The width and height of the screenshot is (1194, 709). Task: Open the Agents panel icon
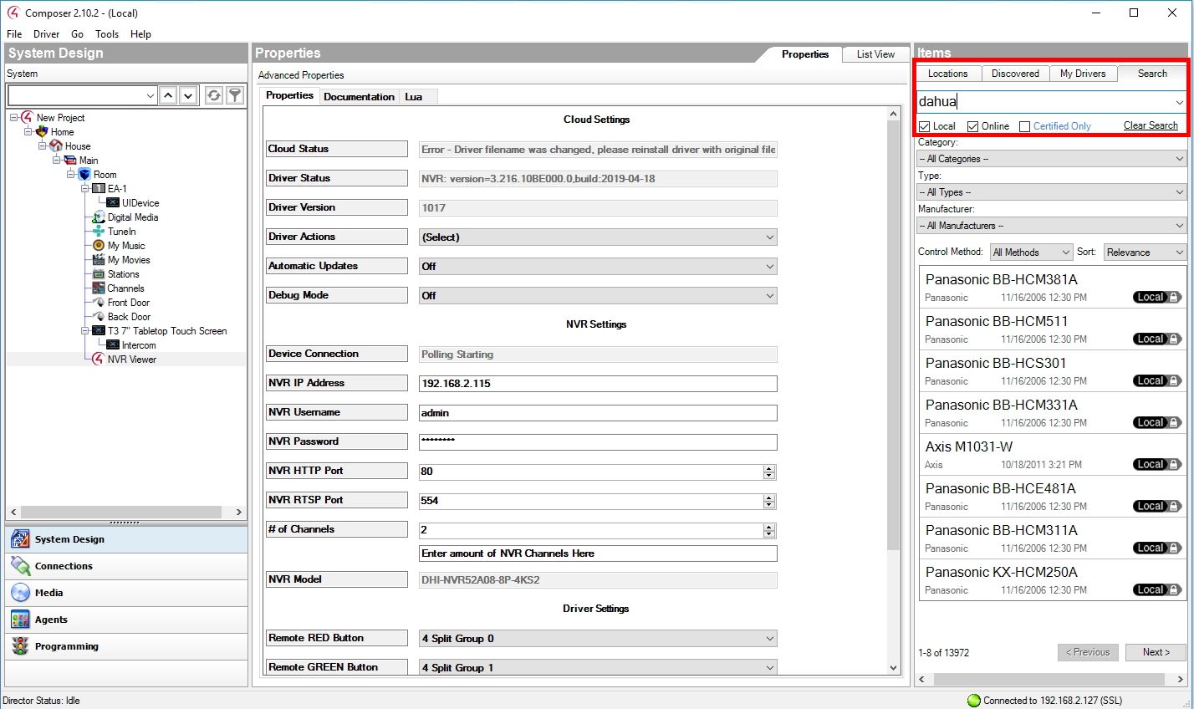pos(20,620)
